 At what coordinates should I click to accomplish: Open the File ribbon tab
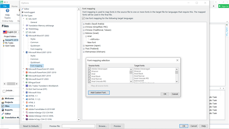click(x=5, y=6)
